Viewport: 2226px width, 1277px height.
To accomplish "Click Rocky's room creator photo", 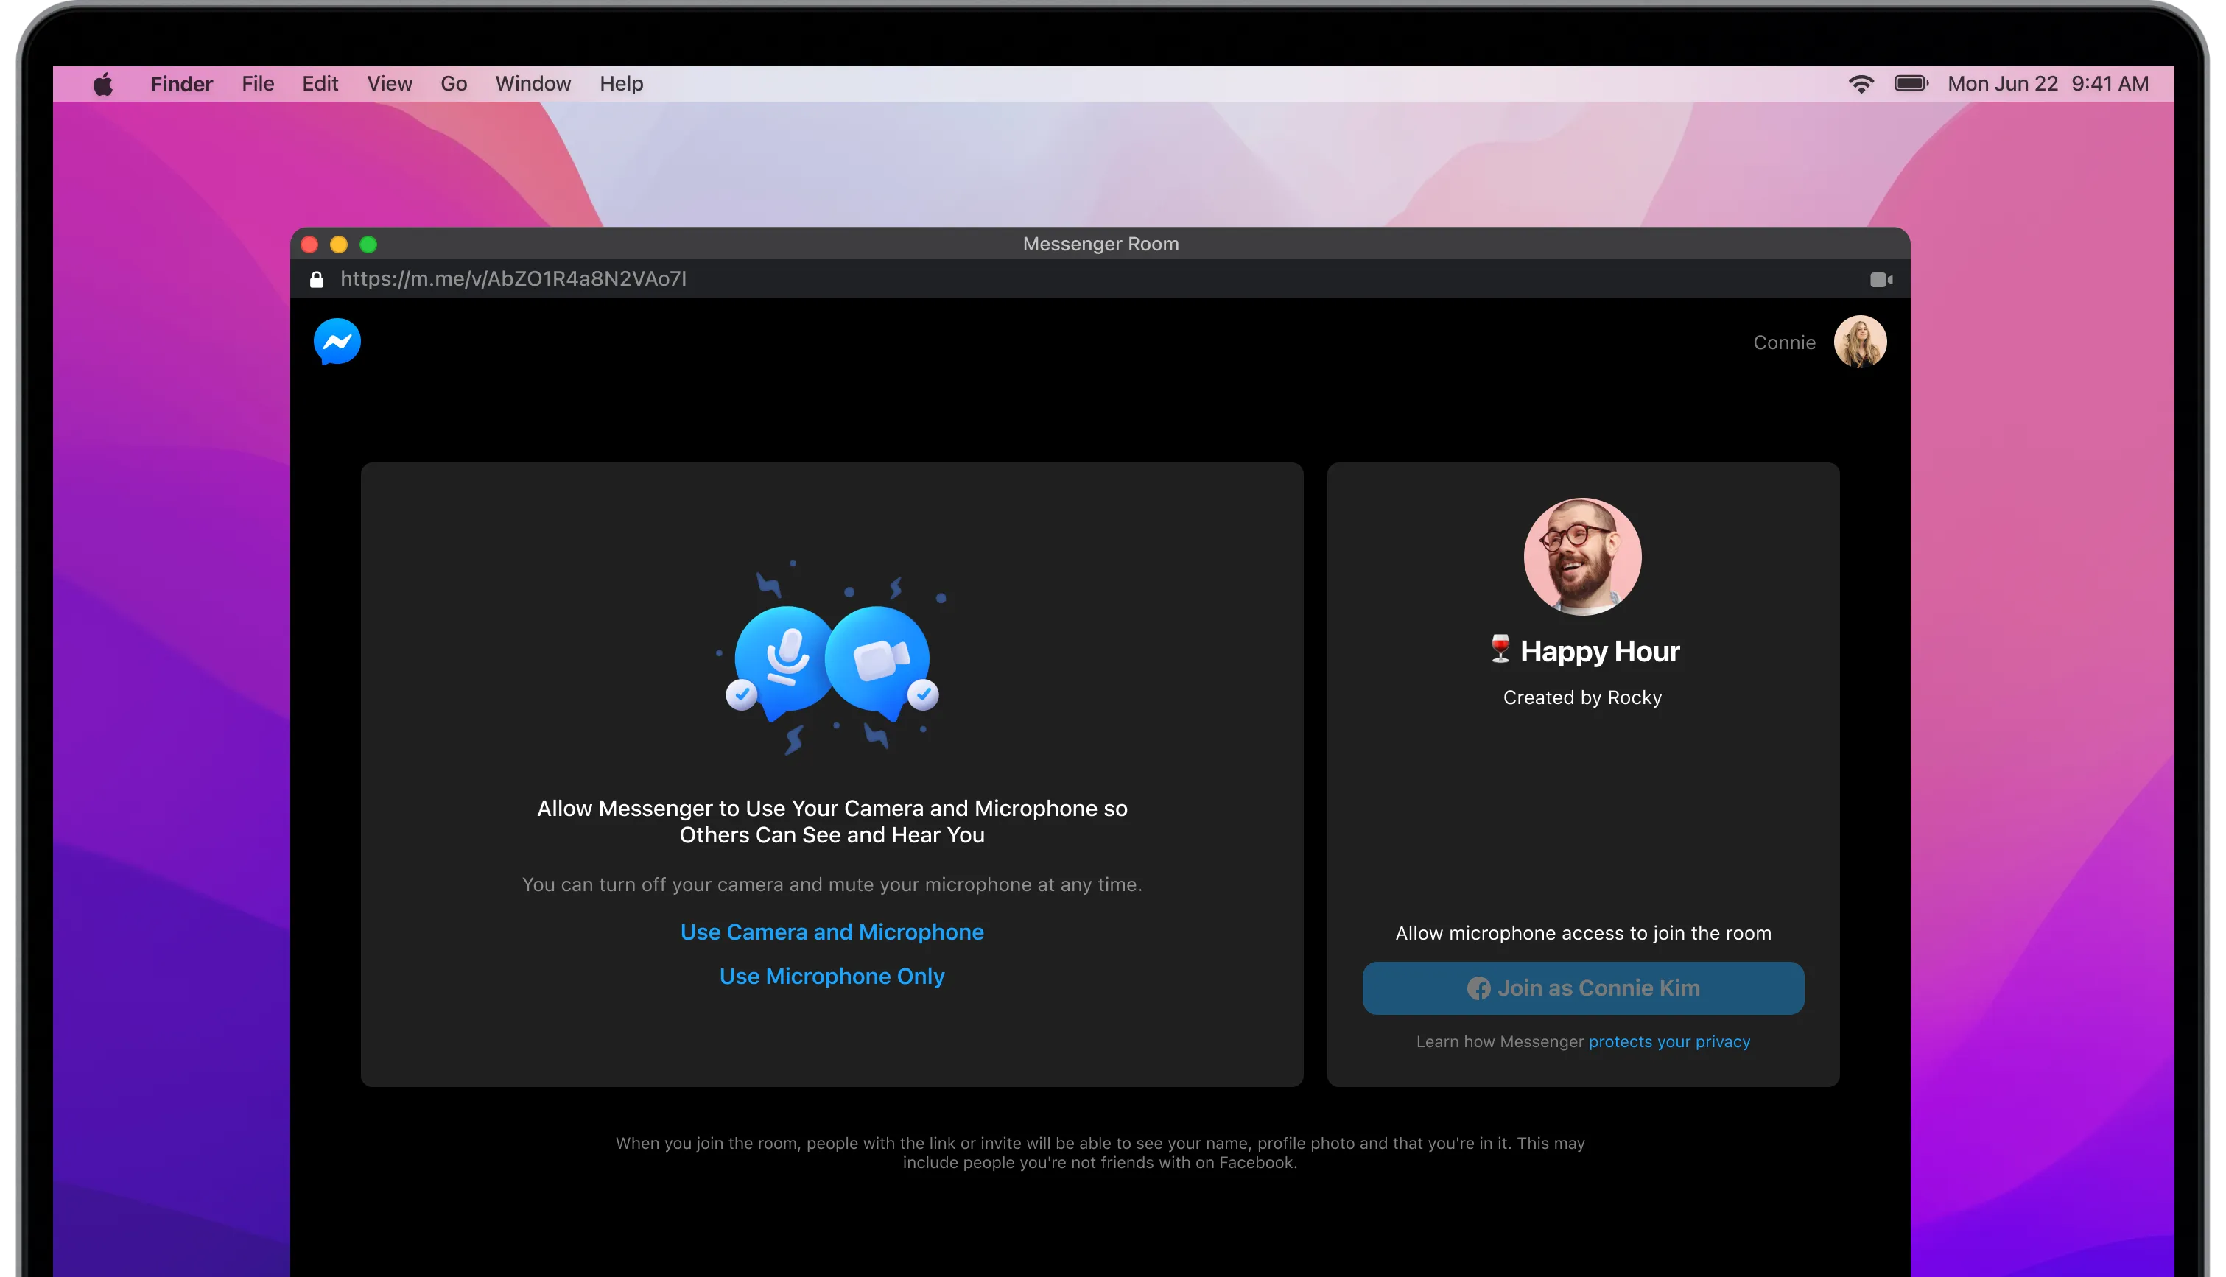I will point(1582,557).
